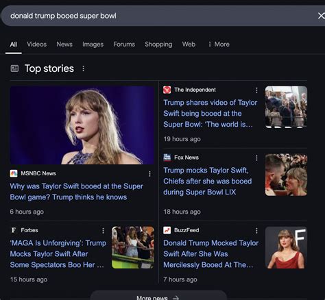The height and width of the screenshot is (300, 325).
Task: Open options for the Forbes story
Action: pos(103,231)
